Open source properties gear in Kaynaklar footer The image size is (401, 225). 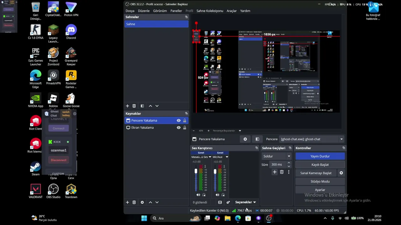142,202
